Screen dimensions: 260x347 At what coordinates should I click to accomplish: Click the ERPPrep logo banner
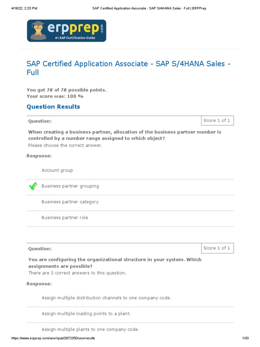pos(66,30)
